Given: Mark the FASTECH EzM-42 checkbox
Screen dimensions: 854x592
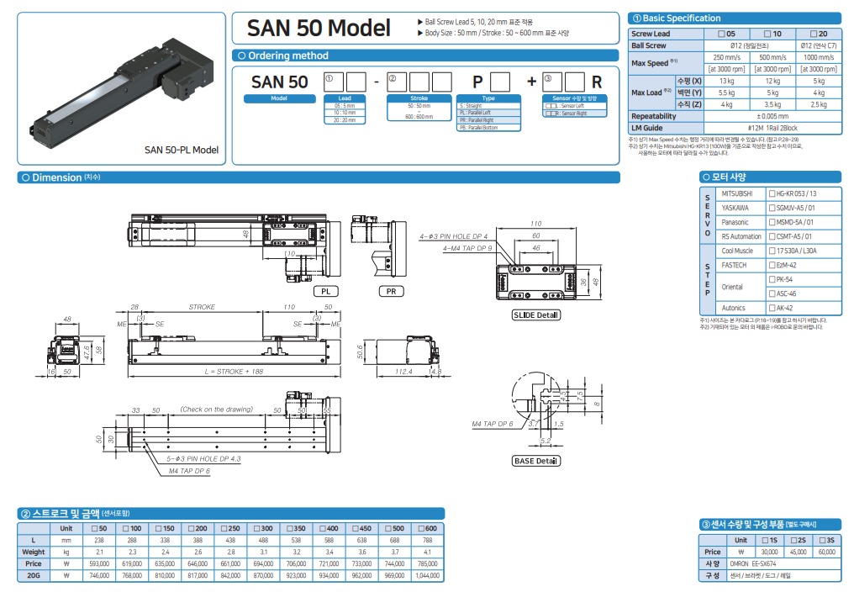Looking at the screenshot, I should point(772,265).
